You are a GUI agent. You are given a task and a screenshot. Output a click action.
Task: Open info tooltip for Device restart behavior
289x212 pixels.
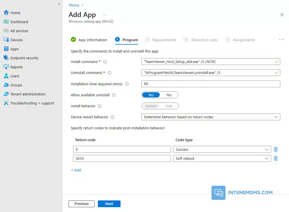(112, 117)
